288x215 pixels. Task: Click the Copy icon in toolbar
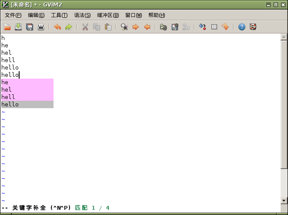[x=97, y=27]
